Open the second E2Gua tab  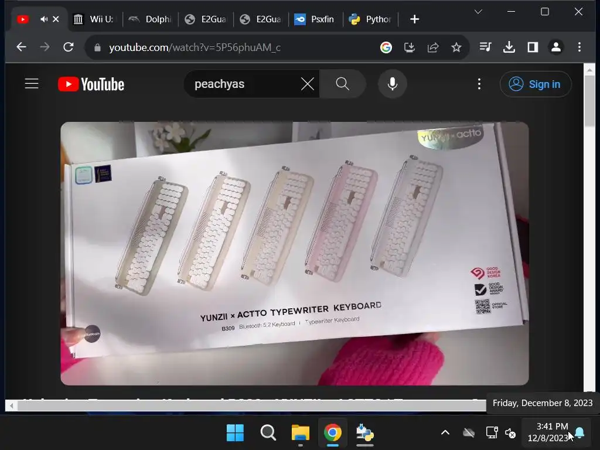click(x=261, y=19)
